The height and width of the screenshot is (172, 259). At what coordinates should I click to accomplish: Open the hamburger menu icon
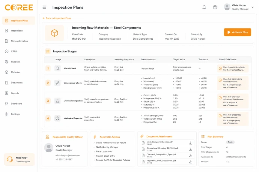[x=44, y=7]
